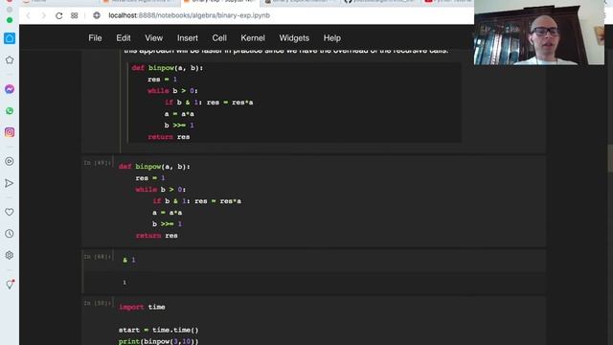Click the 'import time' line

pyautogui.click(x=142, y=307)
